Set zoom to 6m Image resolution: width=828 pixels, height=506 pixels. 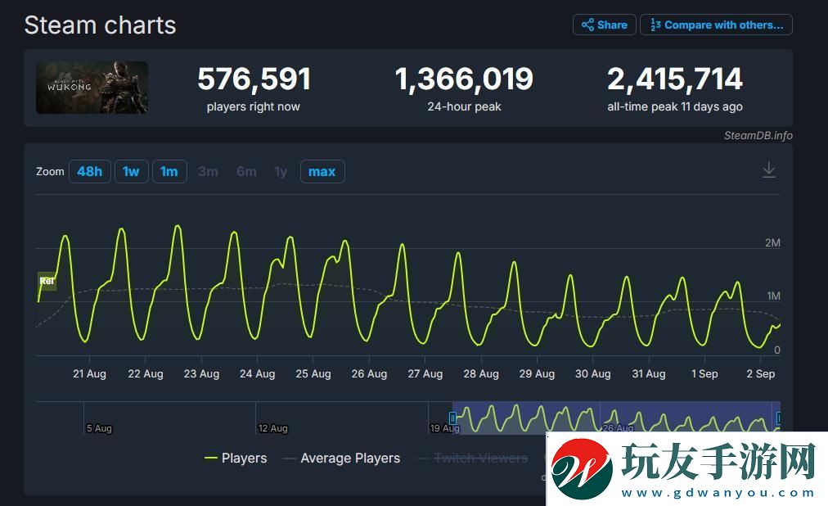pyautogui.click(x=246, y=172)
